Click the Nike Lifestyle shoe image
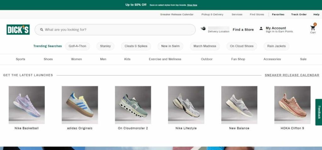 click(186, 105)
